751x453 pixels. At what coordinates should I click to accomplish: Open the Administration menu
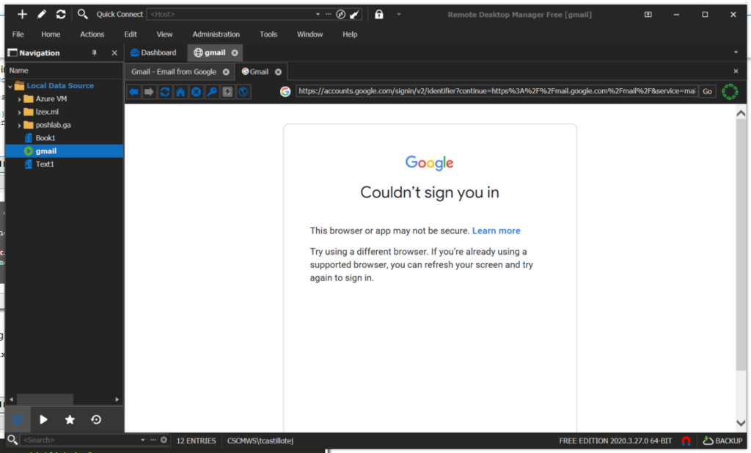[x=216, y=34]
